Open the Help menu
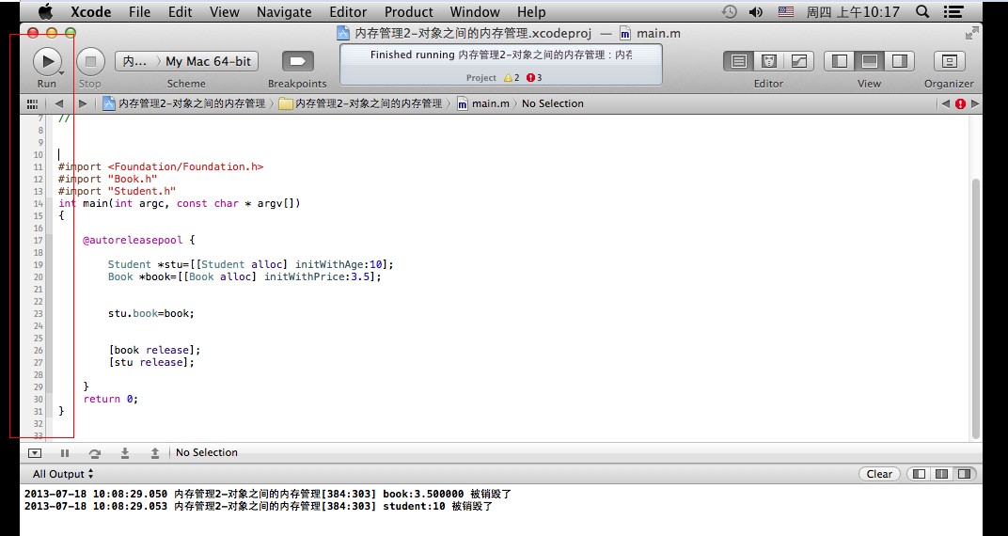 [531, 11]
